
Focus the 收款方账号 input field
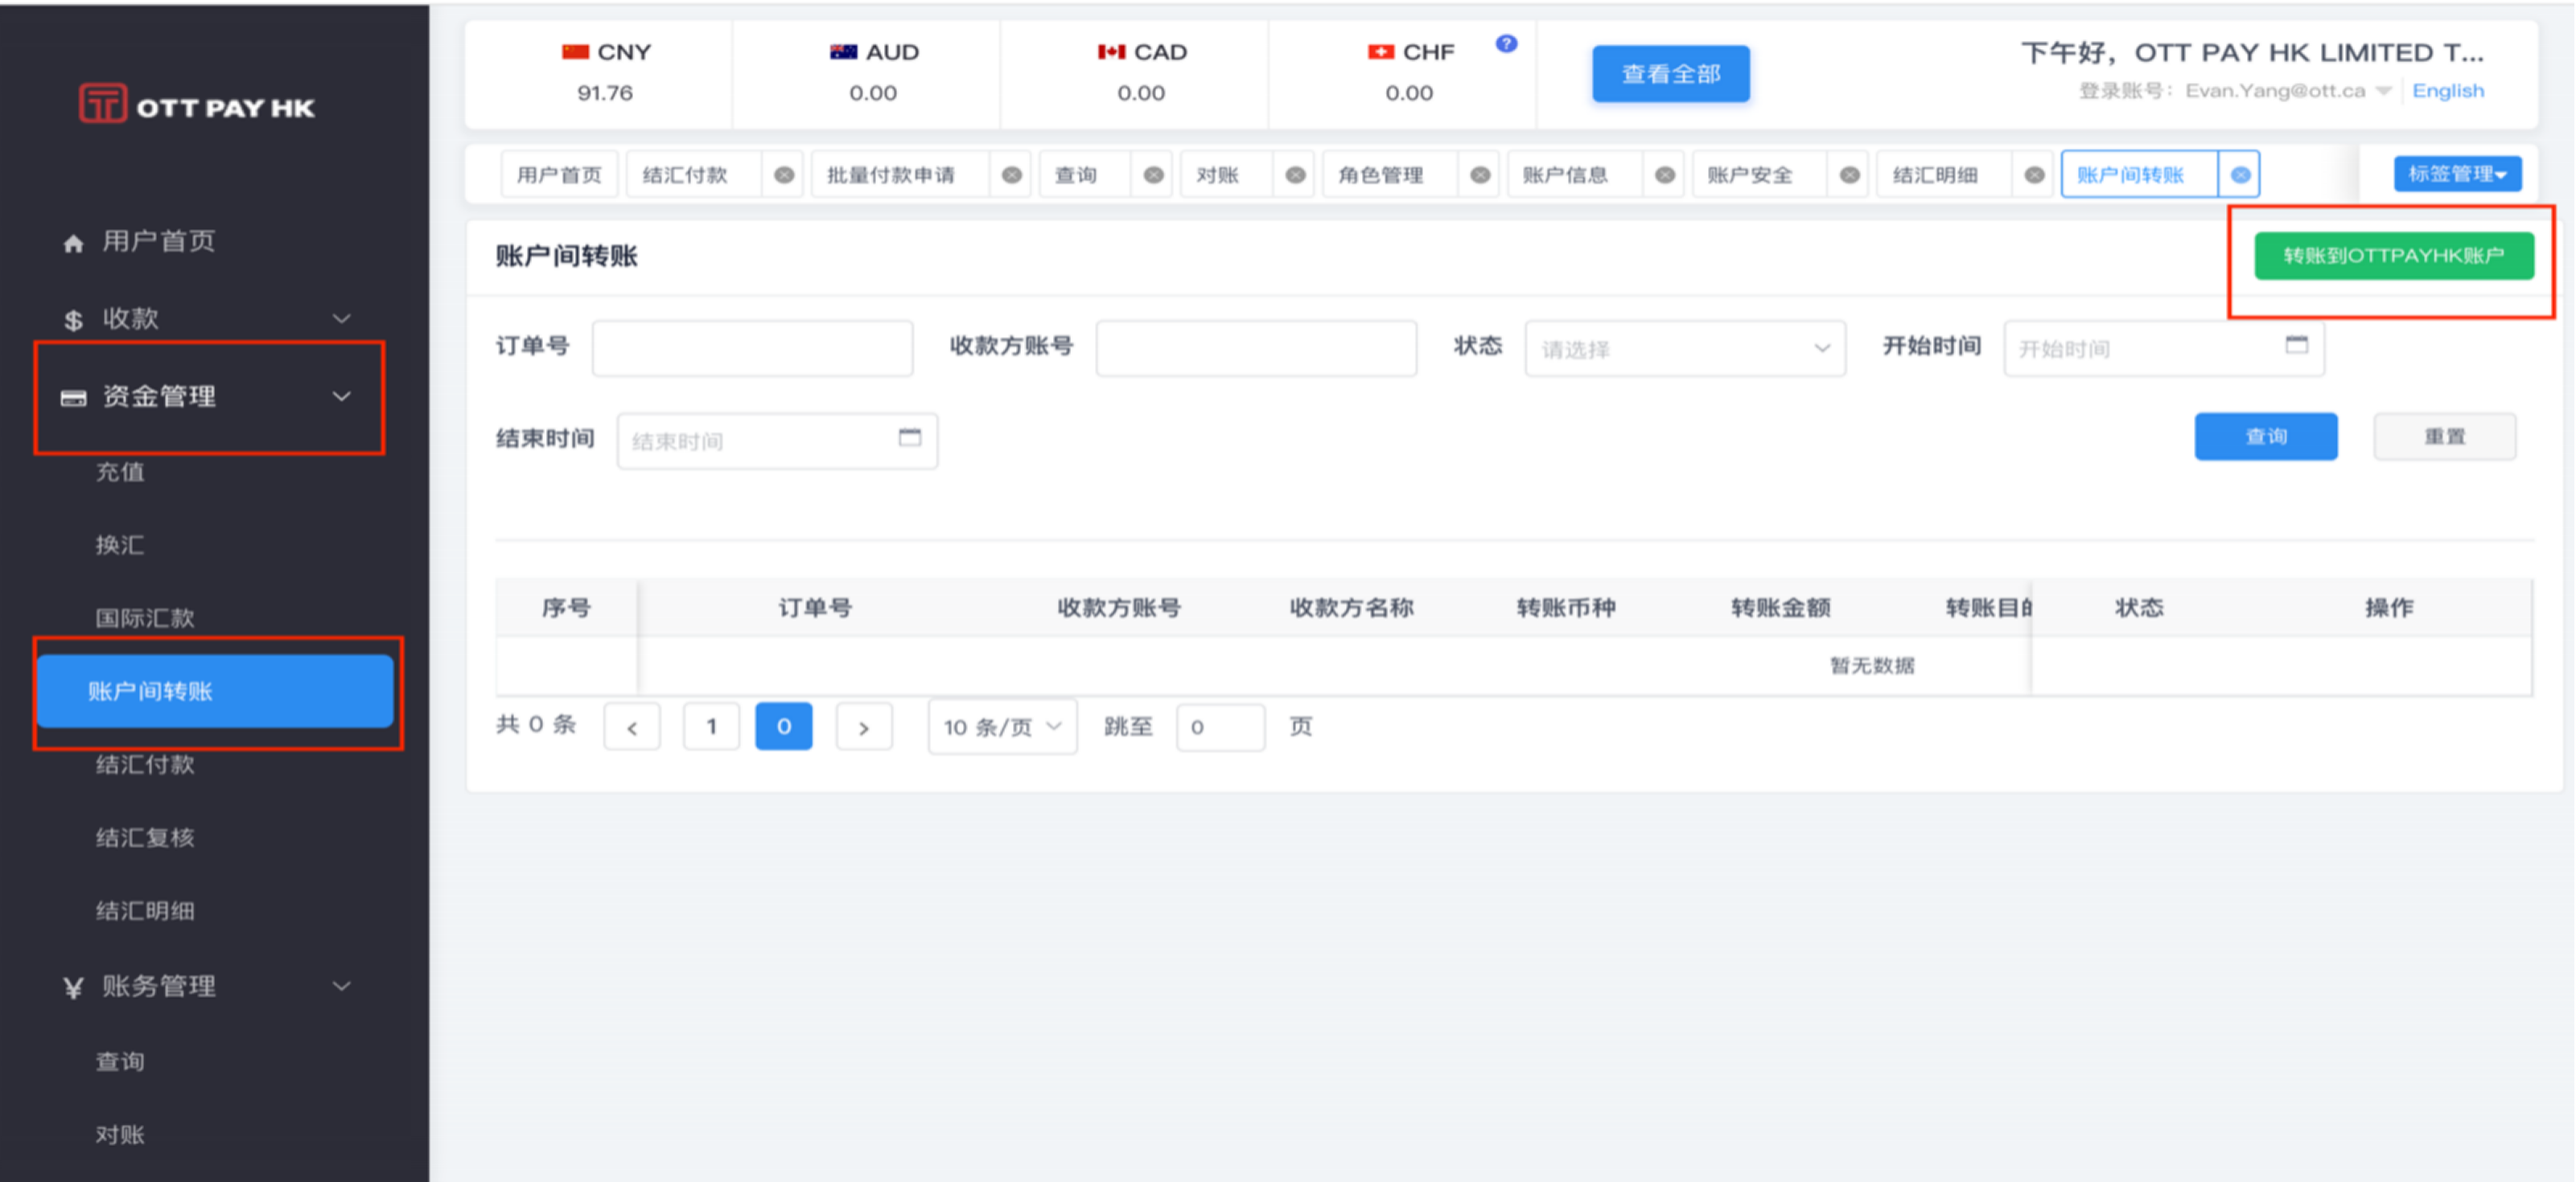pyautogui.click(x=1257, y=349)
